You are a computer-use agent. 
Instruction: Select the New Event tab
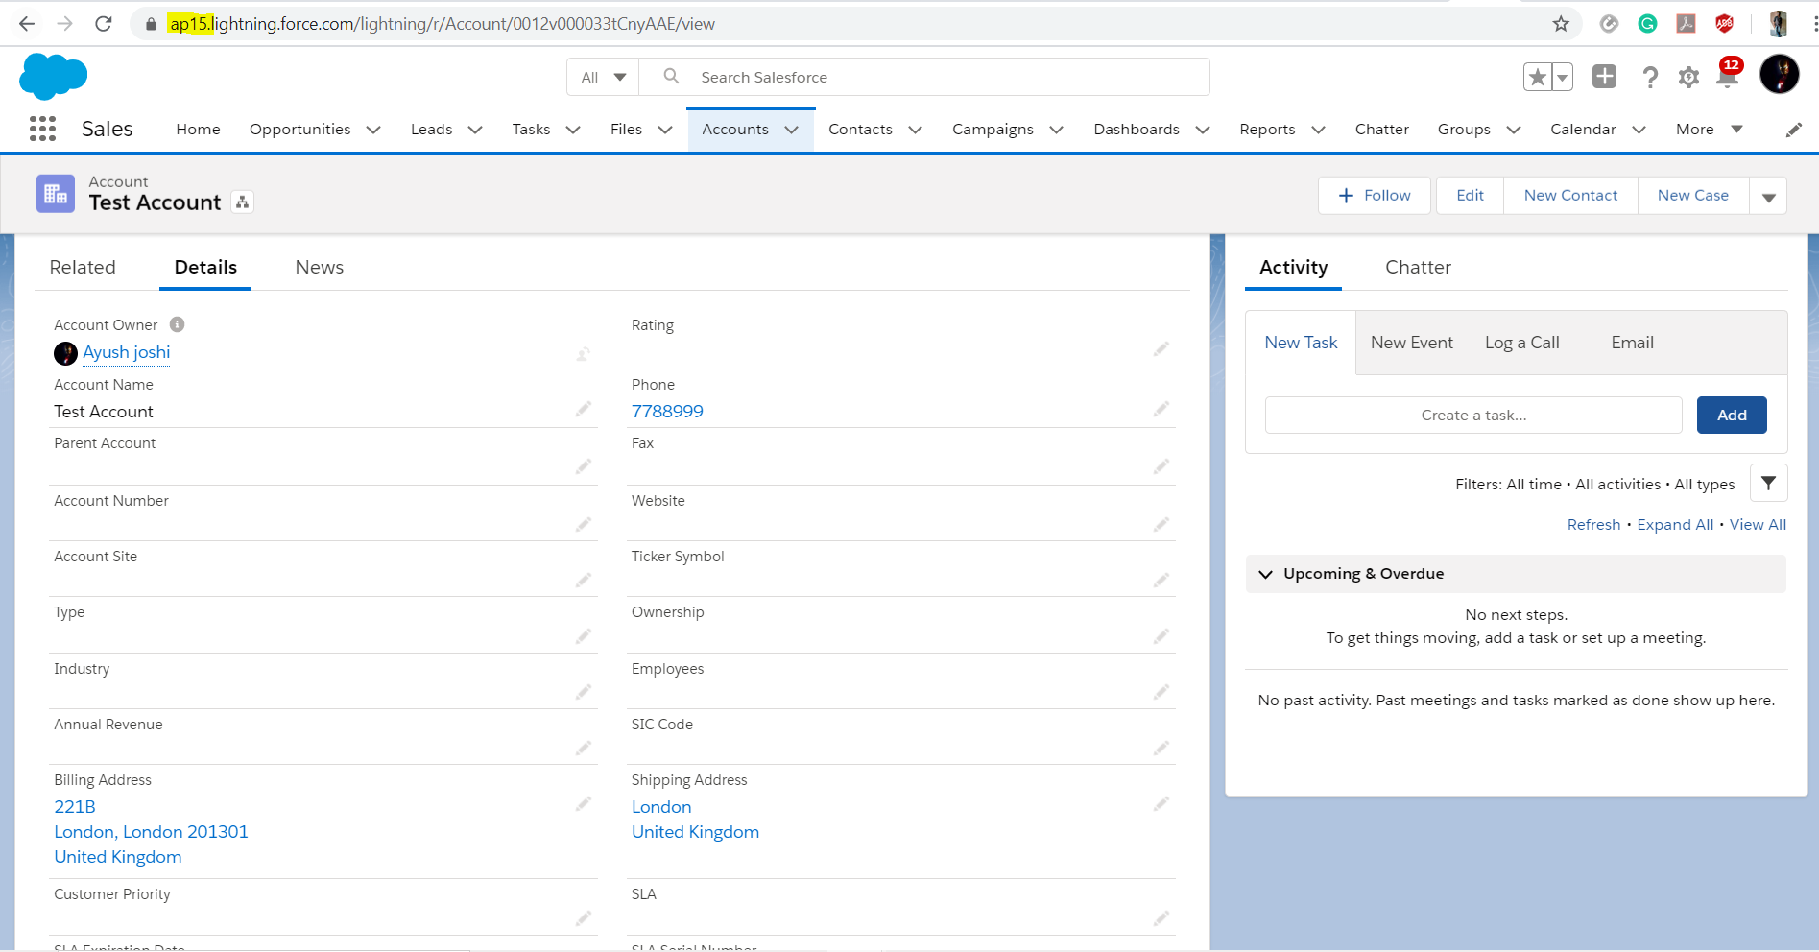1411,343
